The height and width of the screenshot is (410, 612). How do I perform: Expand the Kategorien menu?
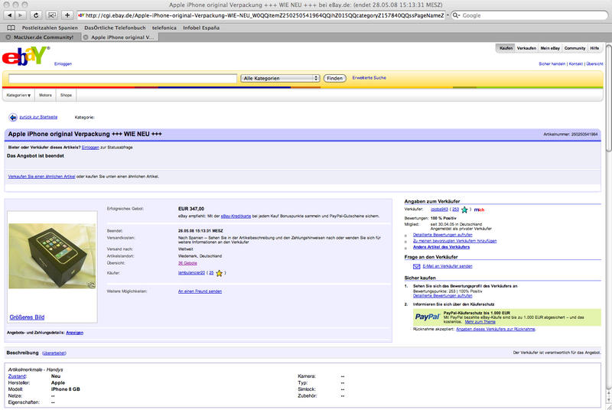coord(18,95)
